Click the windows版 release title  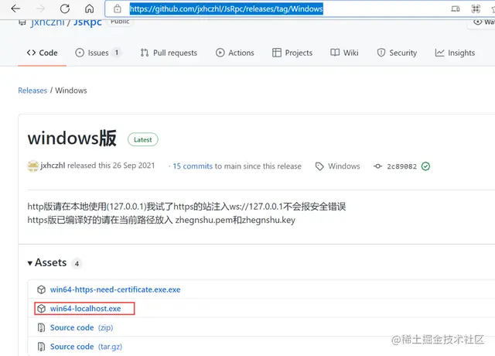(72, 139)
